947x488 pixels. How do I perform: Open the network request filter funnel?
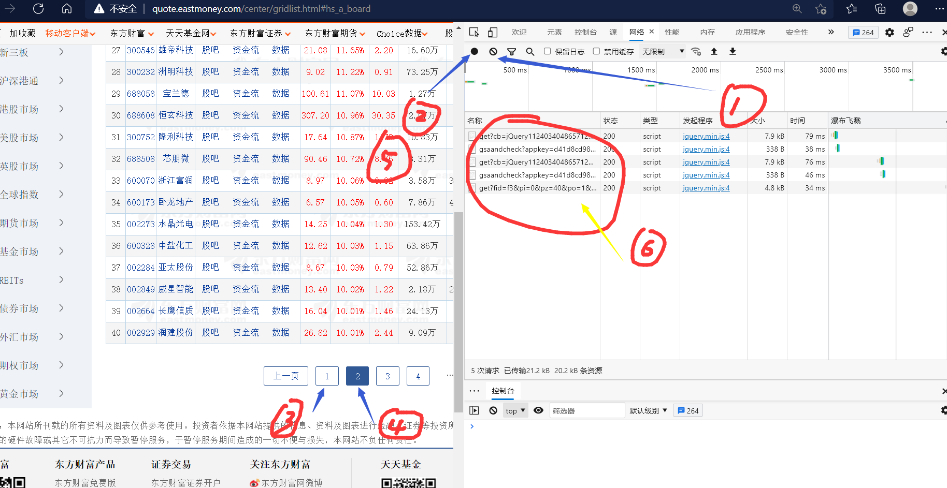point(511,51)
